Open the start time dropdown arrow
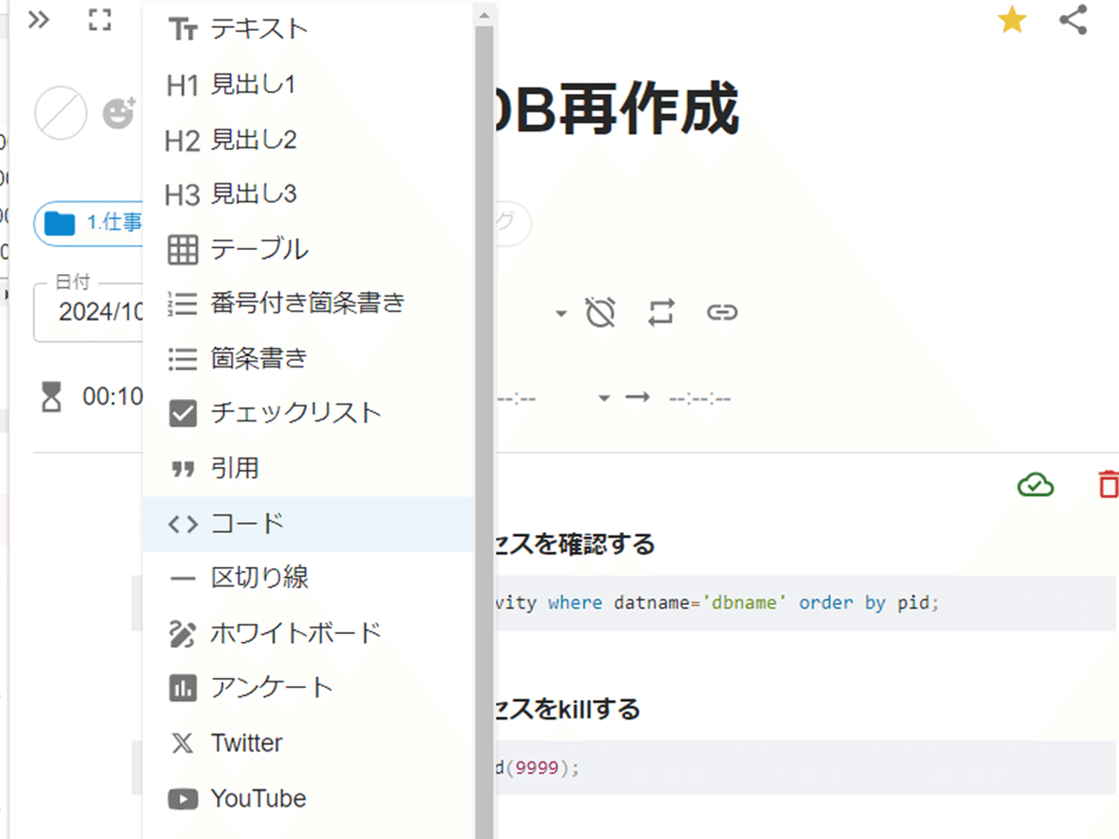 [604, 398]
